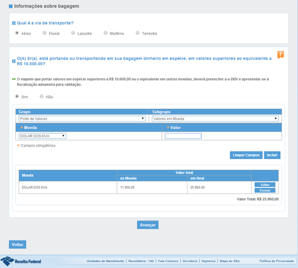Click the Limpar Campos button
Screen dimensions: 298x268
pos(246,155)
